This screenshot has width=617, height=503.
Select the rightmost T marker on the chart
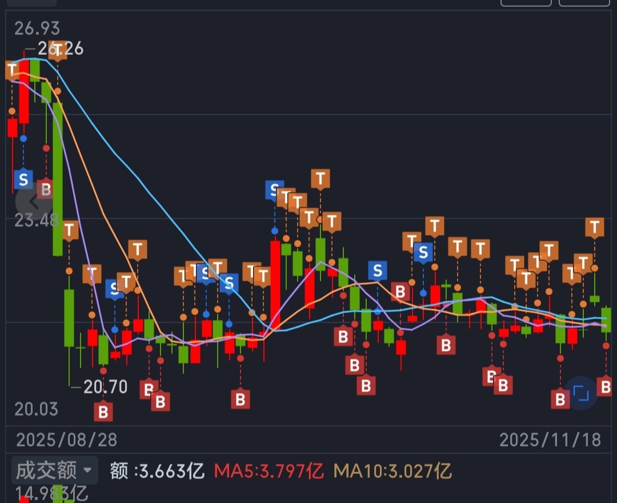point(595,227)
